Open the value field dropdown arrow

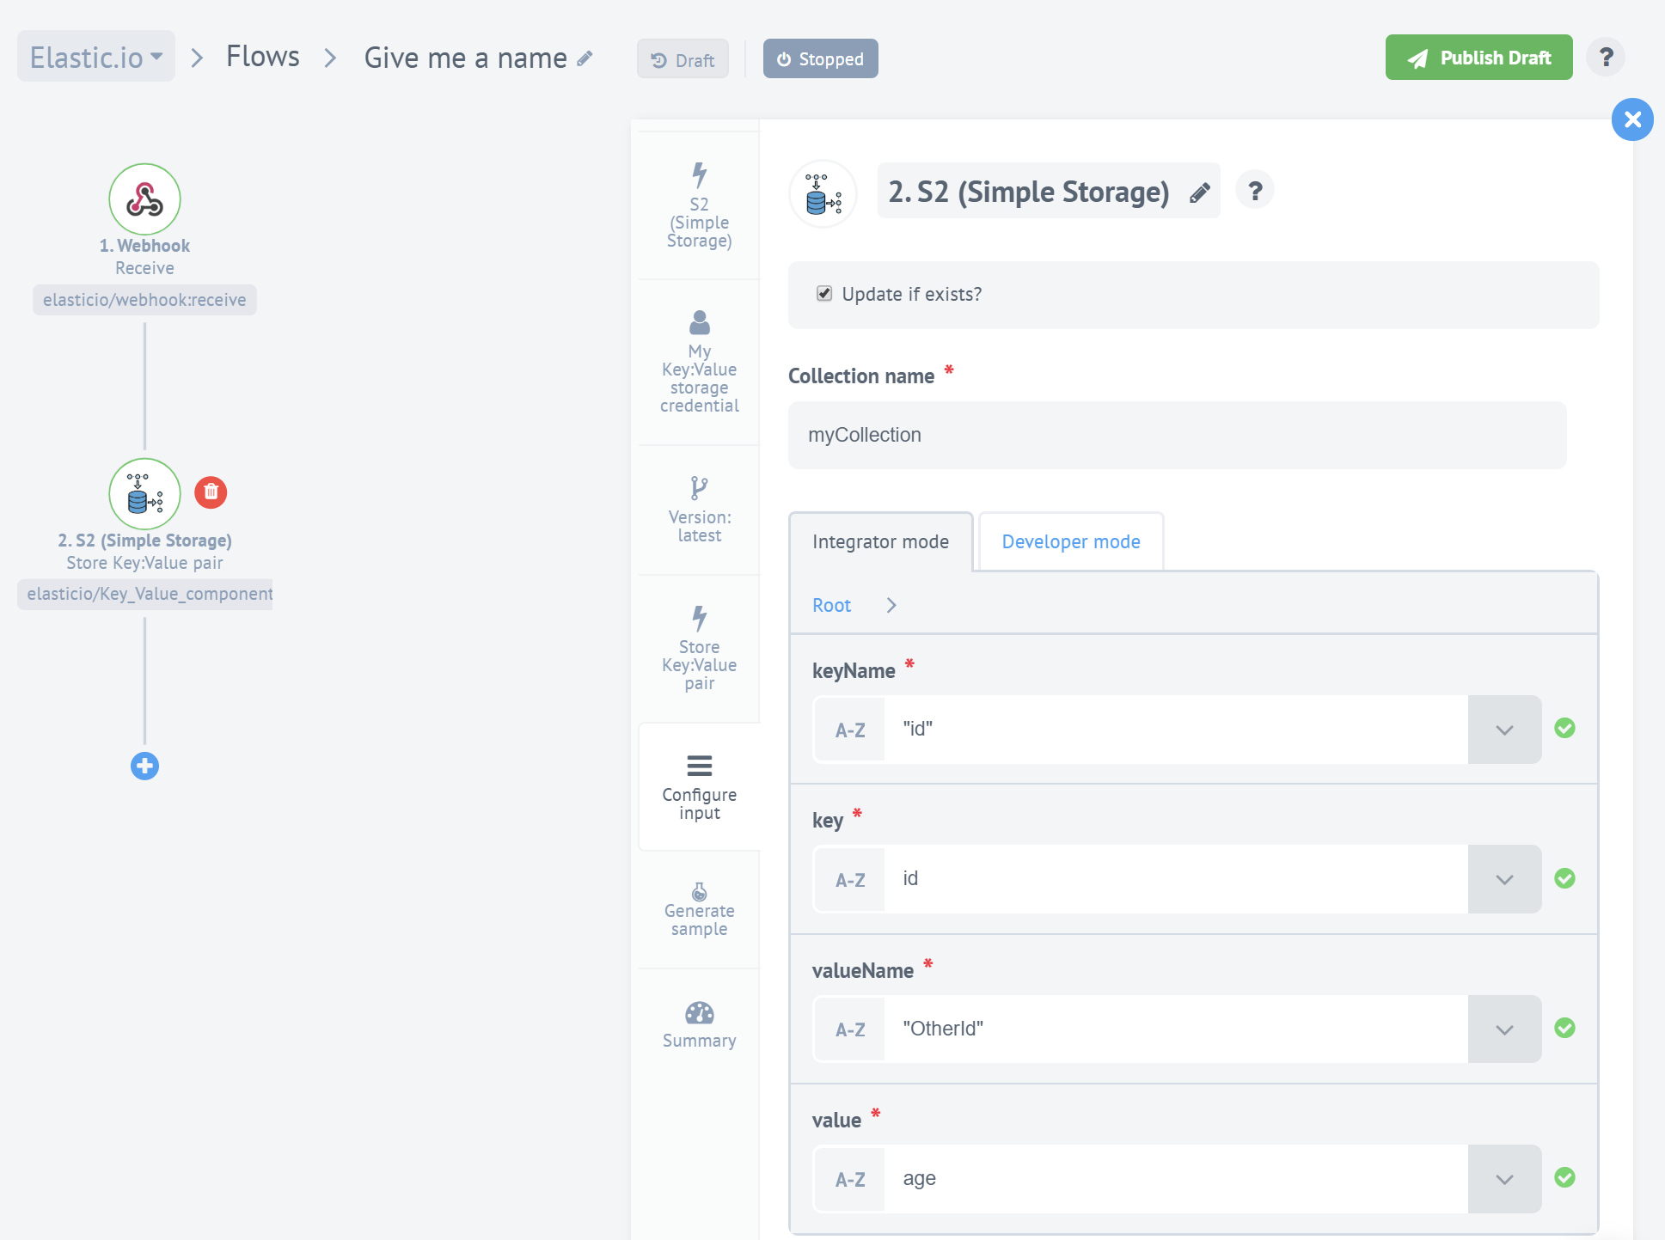[1504, 1179]
